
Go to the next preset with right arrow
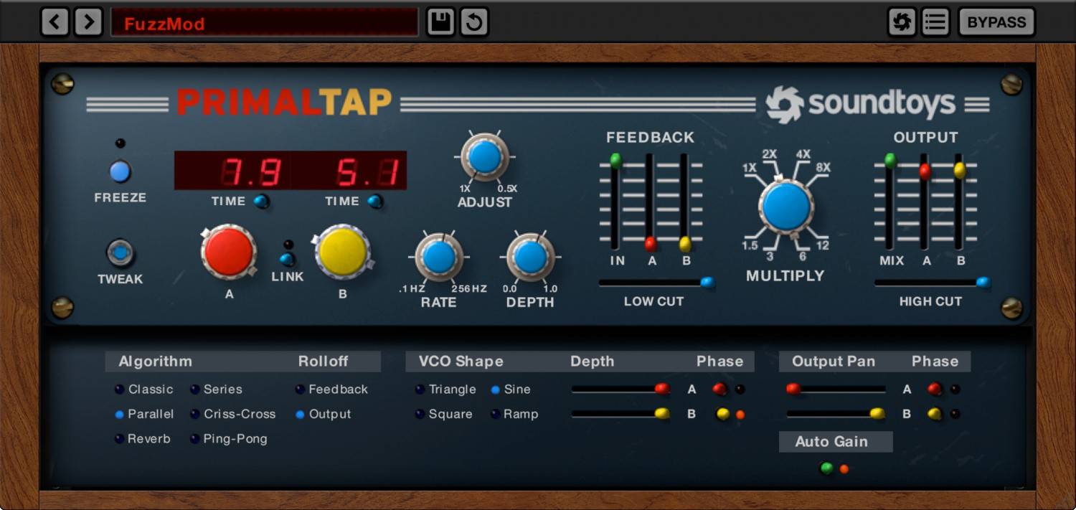[x=88, y=22]
